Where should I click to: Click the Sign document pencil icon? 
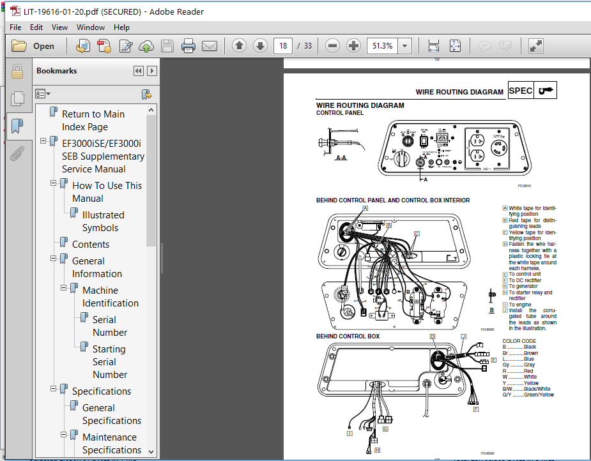click(125, 46)
